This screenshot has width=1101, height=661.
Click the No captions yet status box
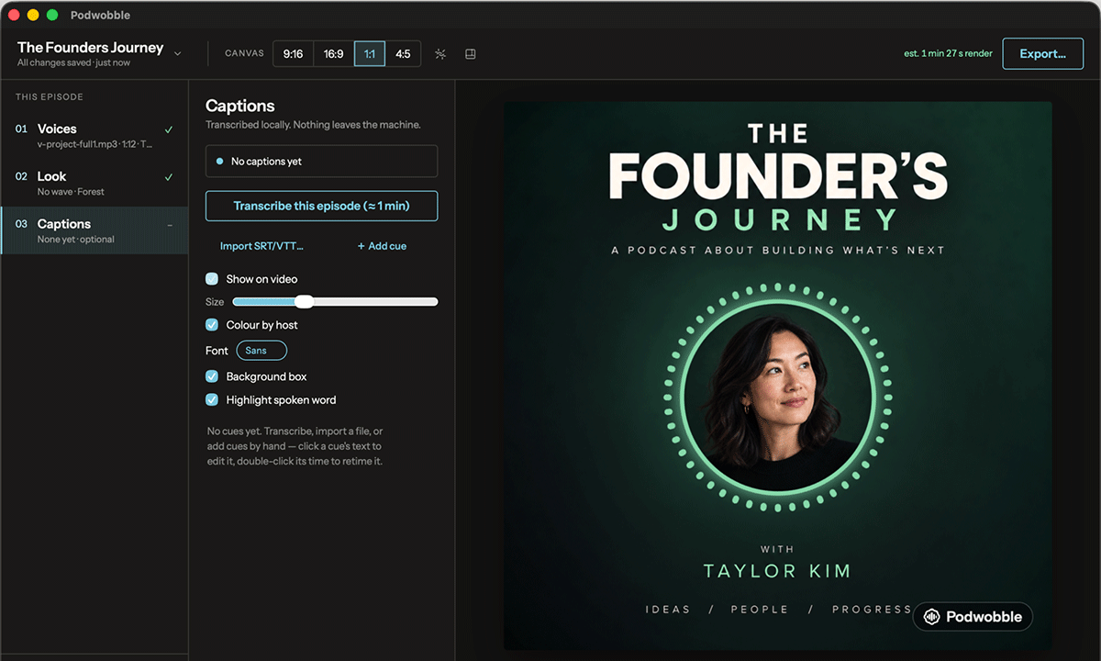pos(321,162)
